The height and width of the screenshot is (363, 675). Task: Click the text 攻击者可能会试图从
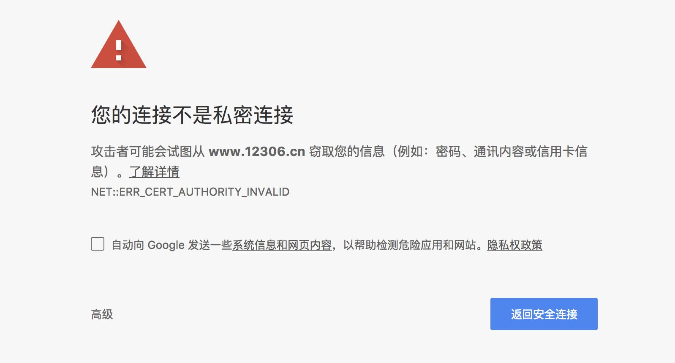(148, 151)
